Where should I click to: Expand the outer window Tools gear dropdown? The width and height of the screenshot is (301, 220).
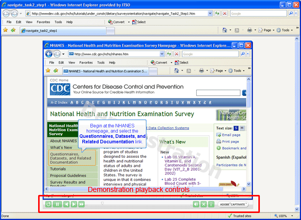point(292,30)
